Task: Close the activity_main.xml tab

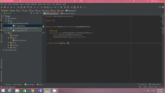Action: point(76,13)
